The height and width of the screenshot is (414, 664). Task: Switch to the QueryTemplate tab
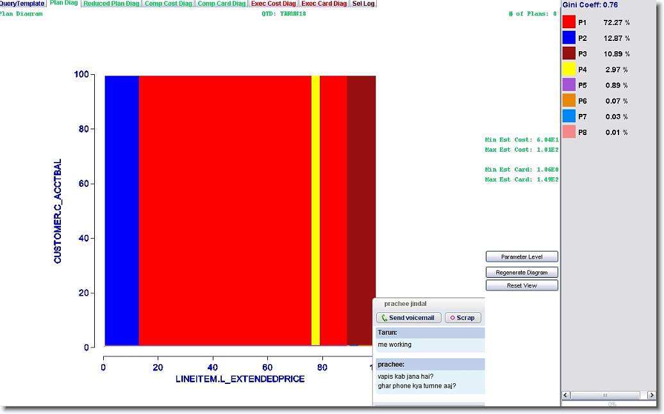(22, 4)
